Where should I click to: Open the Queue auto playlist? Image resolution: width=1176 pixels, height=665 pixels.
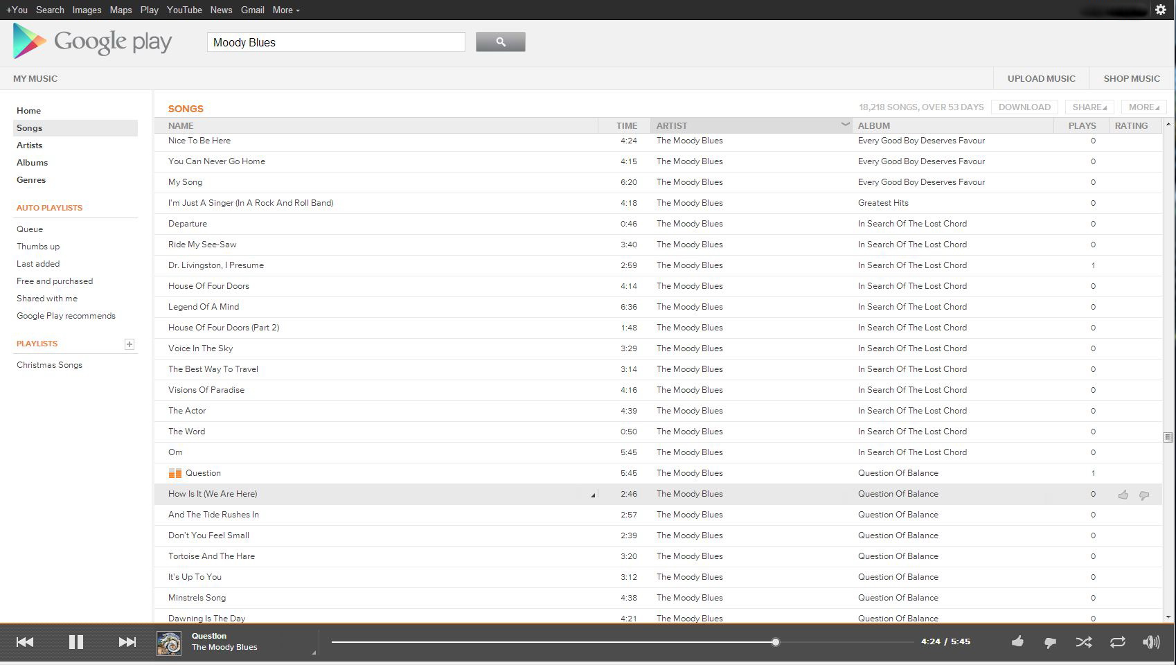30,229
